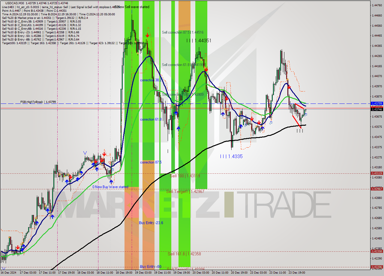Click the 'I I I 1.4335' low marker
This screenshot has width=384, height=276.
(231, 157)
